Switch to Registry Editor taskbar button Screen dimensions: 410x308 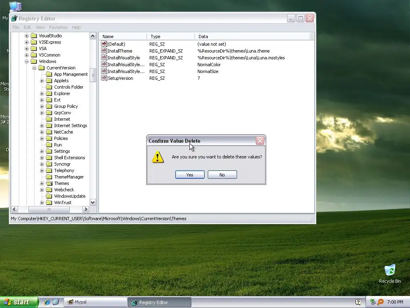coord(160,302)
